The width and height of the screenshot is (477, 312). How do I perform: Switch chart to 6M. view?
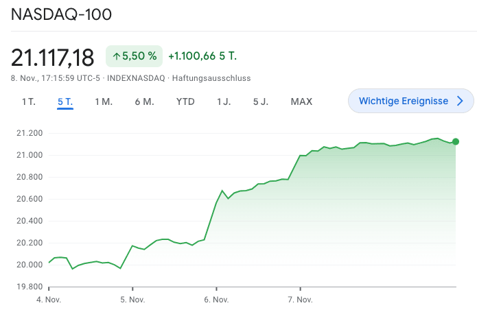144,101
